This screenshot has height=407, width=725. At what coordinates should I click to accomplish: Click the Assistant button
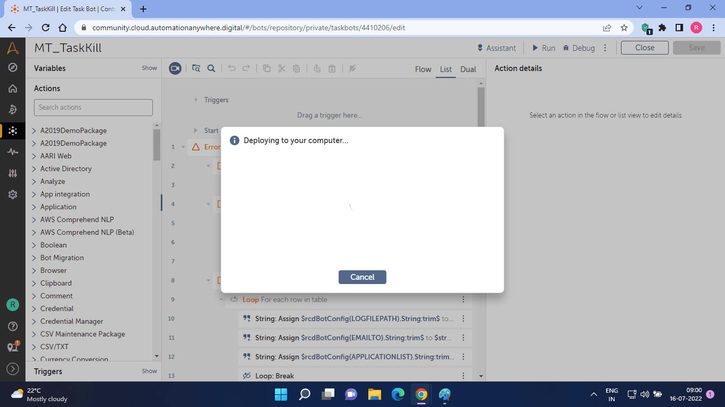pyautogui.click(x=496, y=48)
